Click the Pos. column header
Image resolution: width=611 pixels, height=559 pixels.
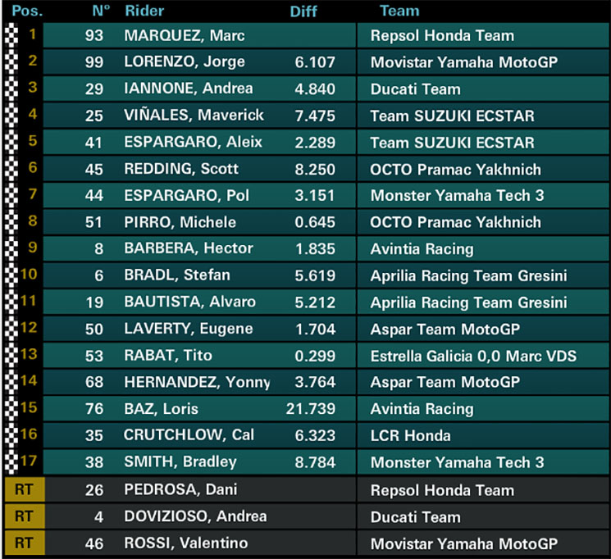click(27, 11)
